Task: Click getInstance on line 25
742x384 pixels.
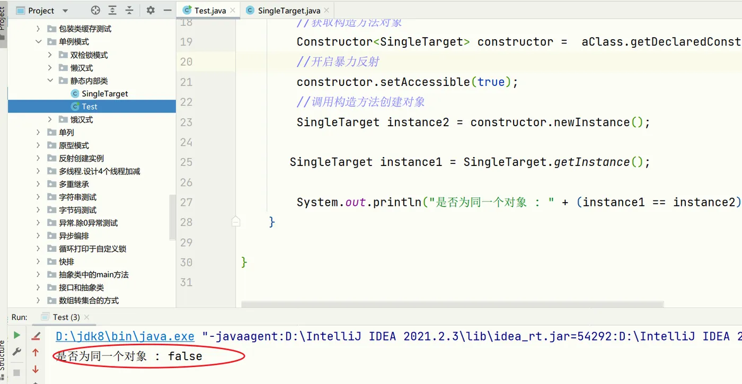Action: pyautogui.click(x=591, y=162)
